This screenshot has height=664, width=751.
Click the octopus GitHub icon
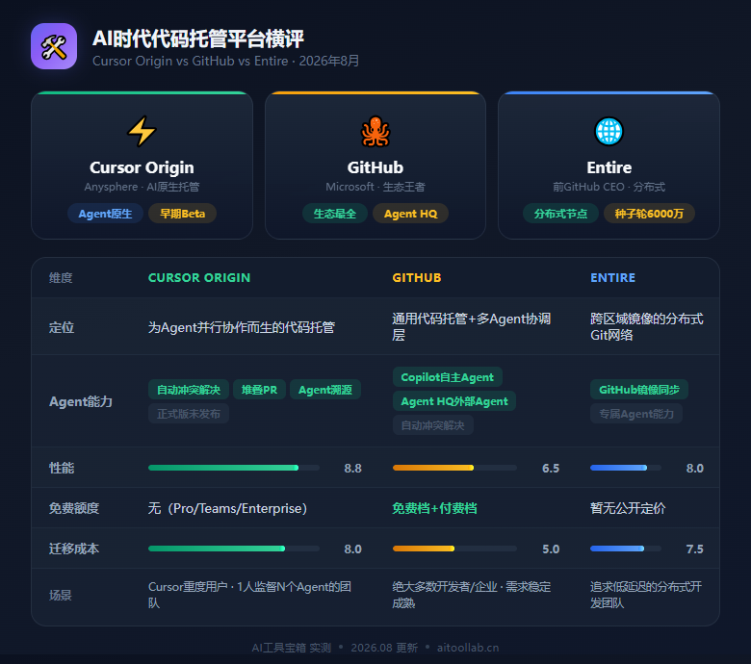coord(375,131)
